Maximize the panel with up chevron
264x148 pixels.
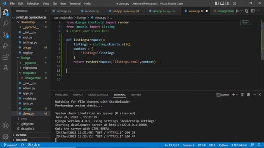tap(255, 95)
